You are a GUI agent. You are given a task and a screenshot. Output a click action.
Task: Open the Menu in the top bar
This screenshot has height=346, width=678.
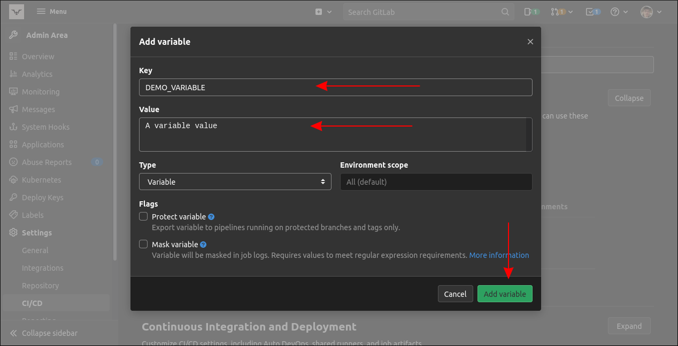coord(51,11)
